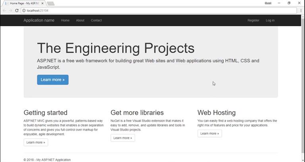Click Learn more under Getting started
305x162 pixels.
(x=36, y=142)
